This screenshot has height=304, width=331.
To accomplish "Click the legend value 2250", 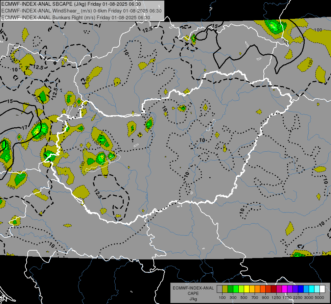I will [x=298, y=298].
